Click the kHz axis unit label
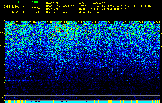Viewport: 162px width, 103px height. (2, 21)
